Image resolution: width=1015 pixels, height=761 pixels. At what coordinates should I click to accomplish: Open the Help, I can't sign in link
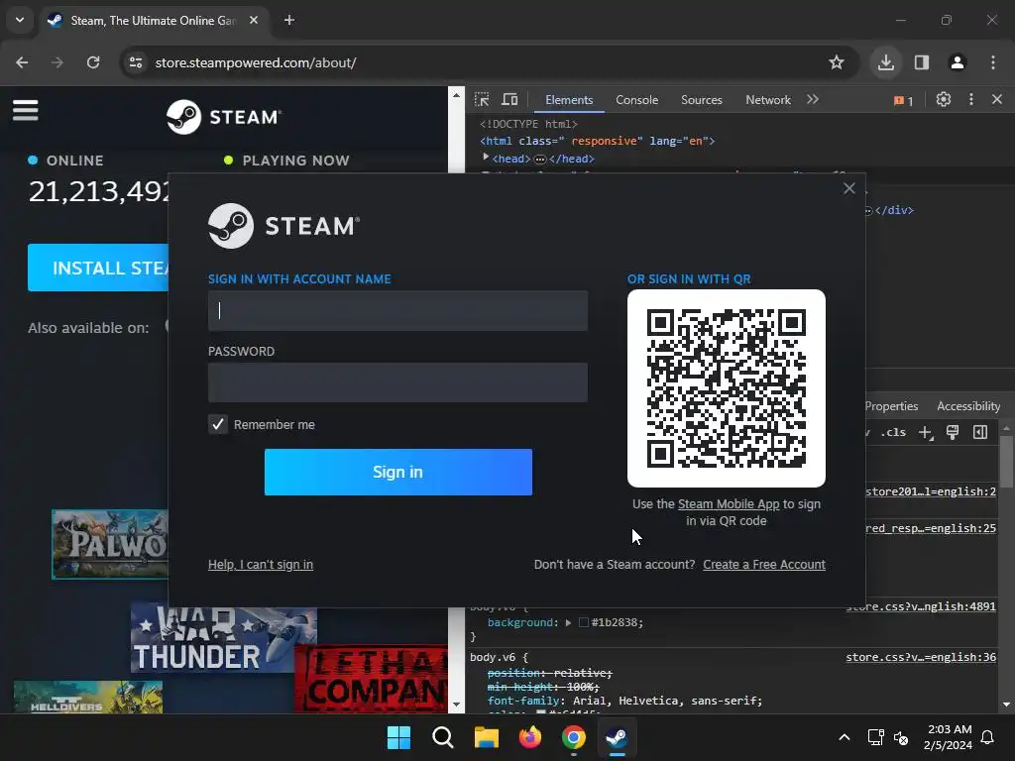(x=261, y=564)
